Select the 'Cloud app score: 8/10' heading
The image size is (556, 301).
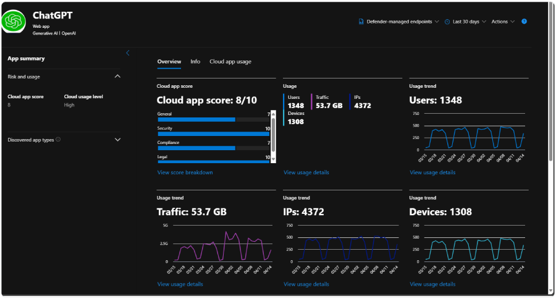(206, 100)
